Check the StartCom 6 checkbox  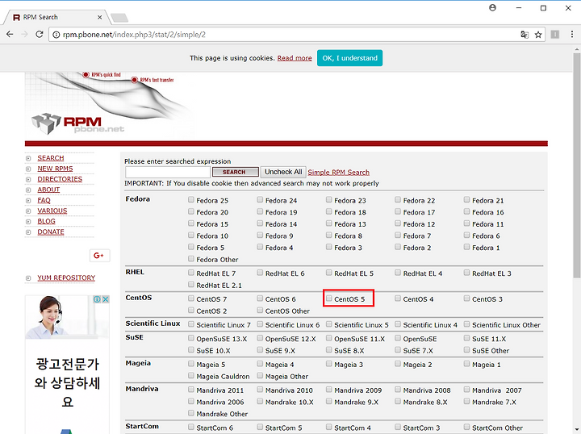tap(190, 427)
